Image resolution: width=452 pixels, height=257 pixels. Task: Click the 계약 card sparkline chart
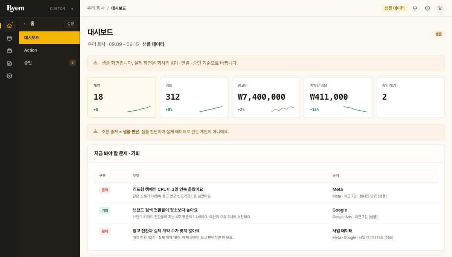point(139,109)
